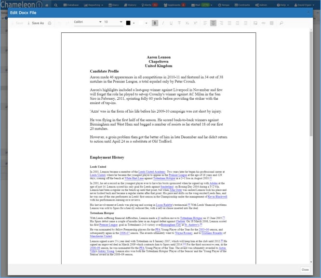Viewport: 321px width, 278px height.
Task: Center align text
Action: pos(213,23)
